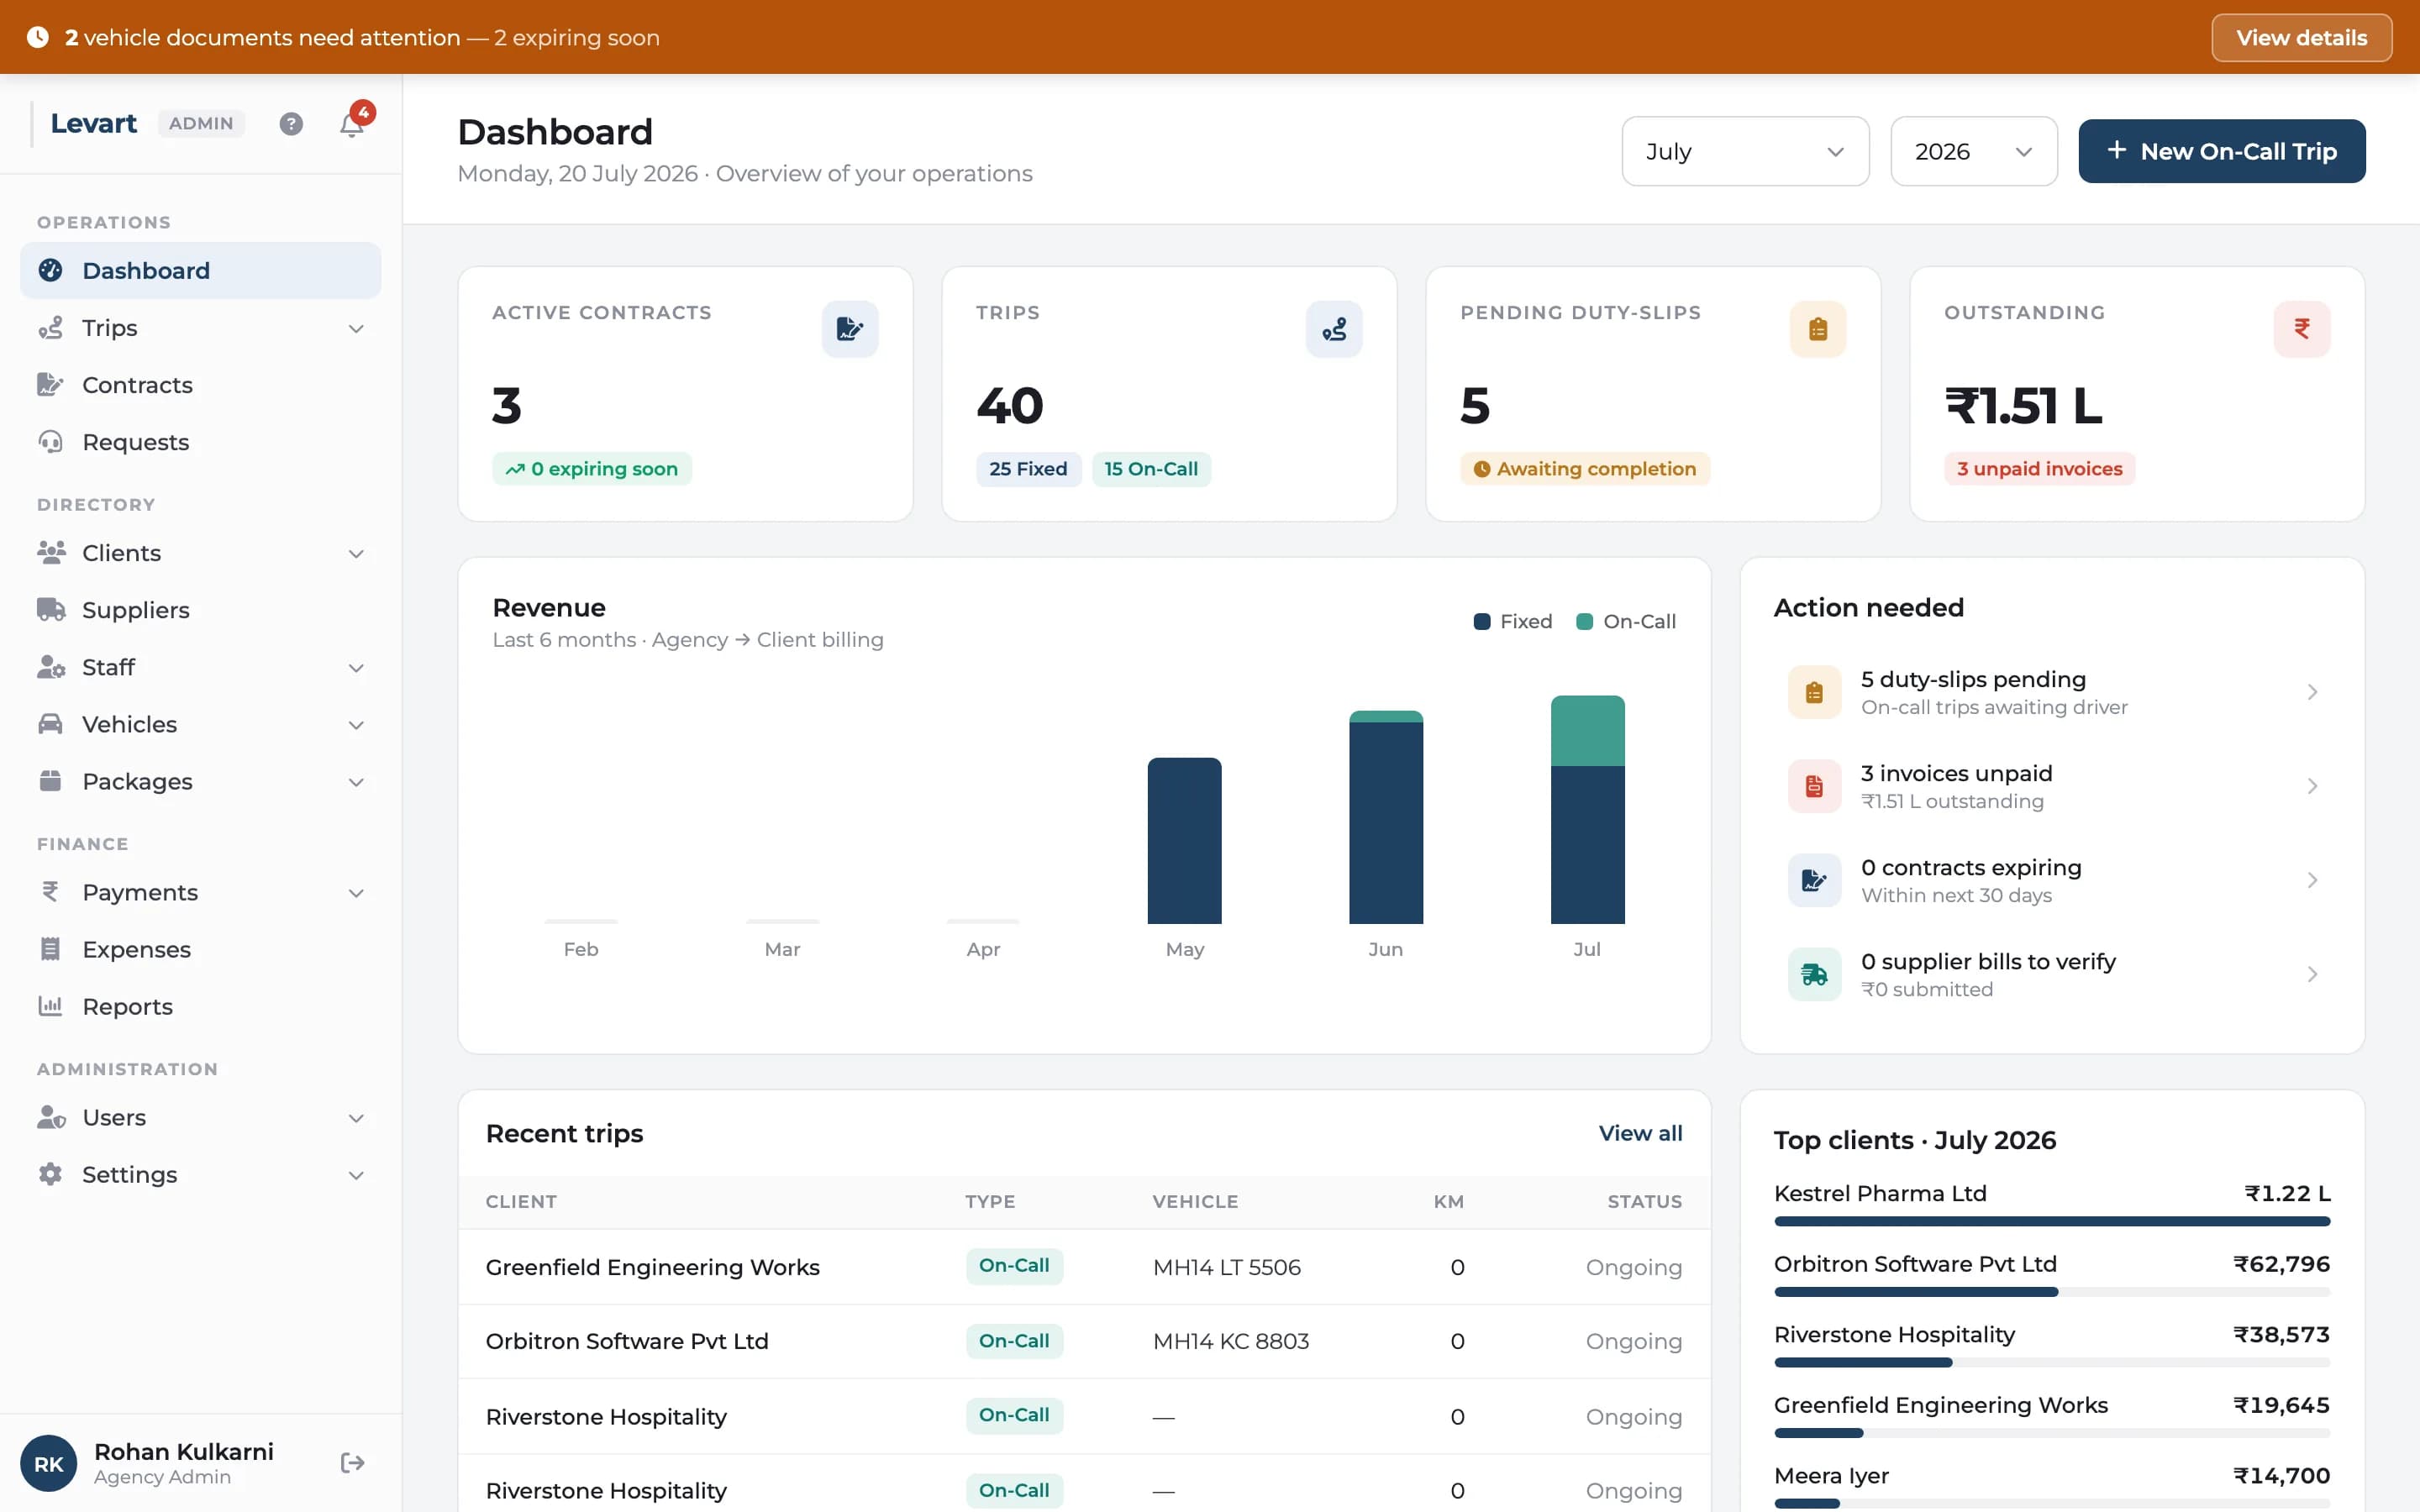Open the July month dropdown
The width and height of the screenshot is (2420, 1512).
tap(1745, 151)
